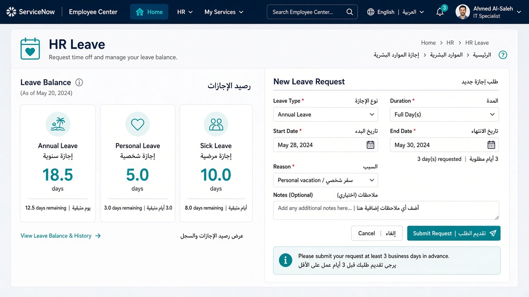Expand the HR menu

(x=185, y=12)
